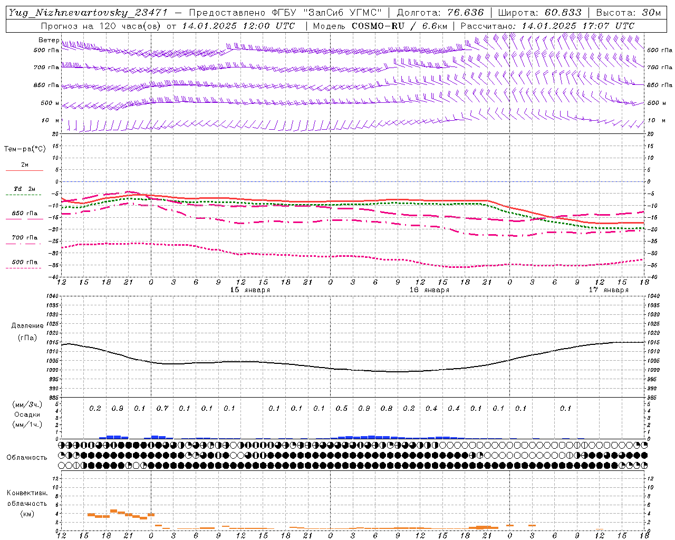Click the Td 2м dew point legend entry
The width and height of the screenshot is (675, 540).
pyautogui.click(x=25, y=189)
